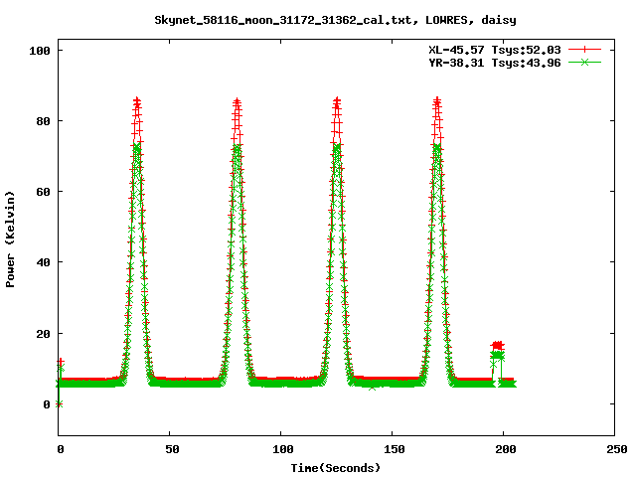Click the red XL legend line sample
636x477 pixels.
coord(584,50)
